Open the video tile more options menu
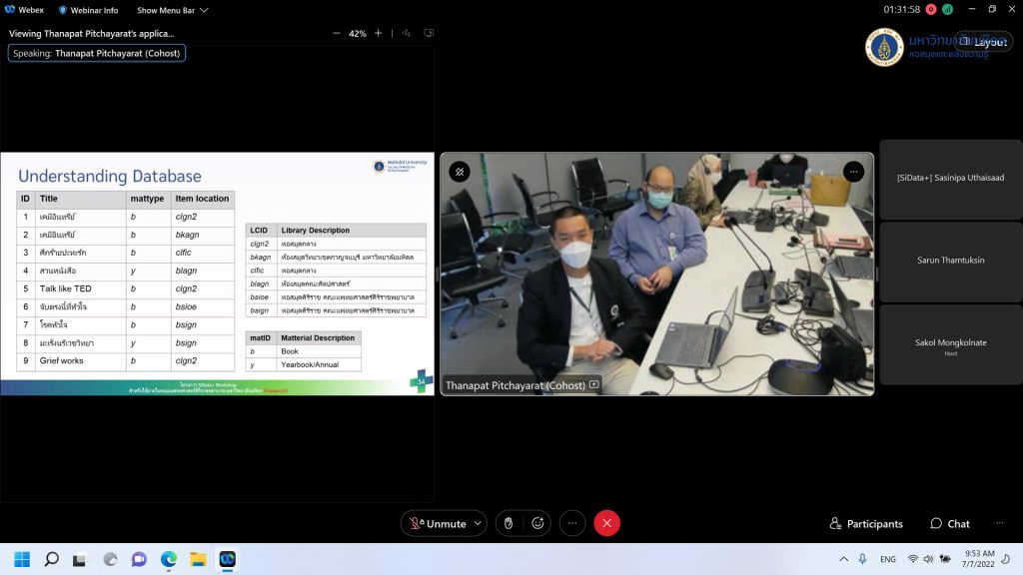This screenshot has width=1023, height=575. pyautogui.click(x=853, y=172)
